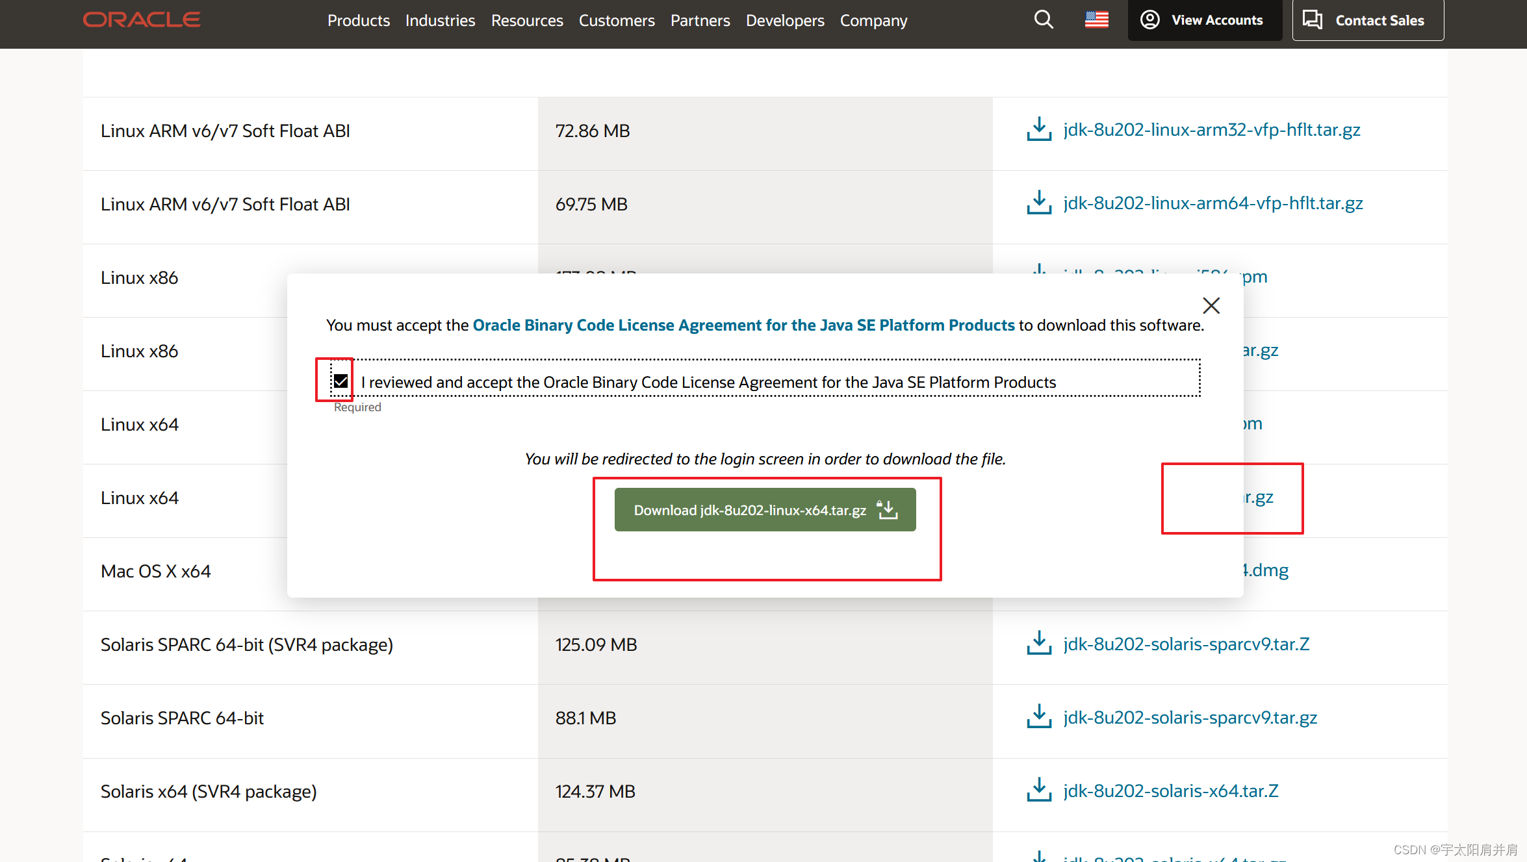Click download icon for sparcv9.tar.Z
Viewport: 1527px width, 862px height.
pyautogui.click(x=1039, y=643)
